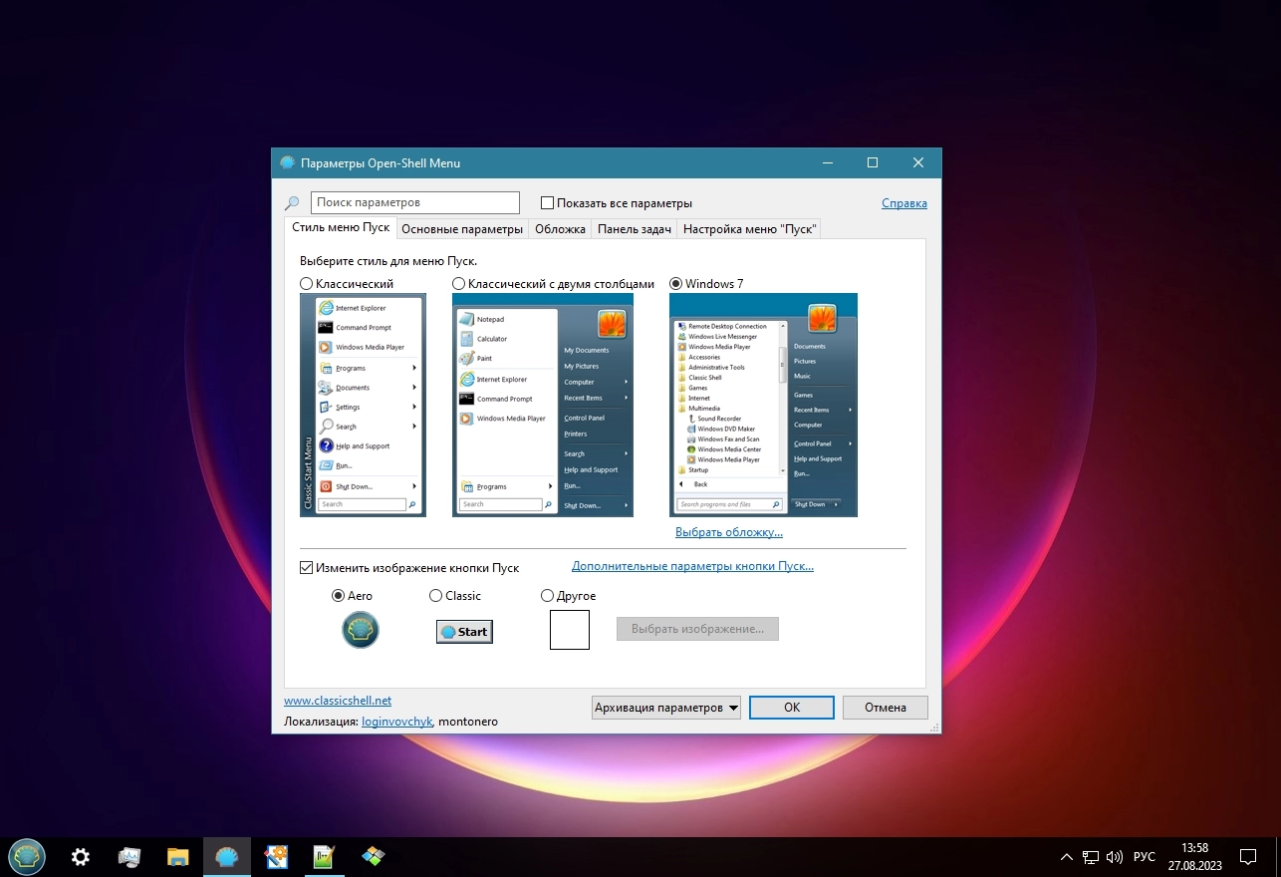Click the Classic Start button preview image

[x=464, y=631]
